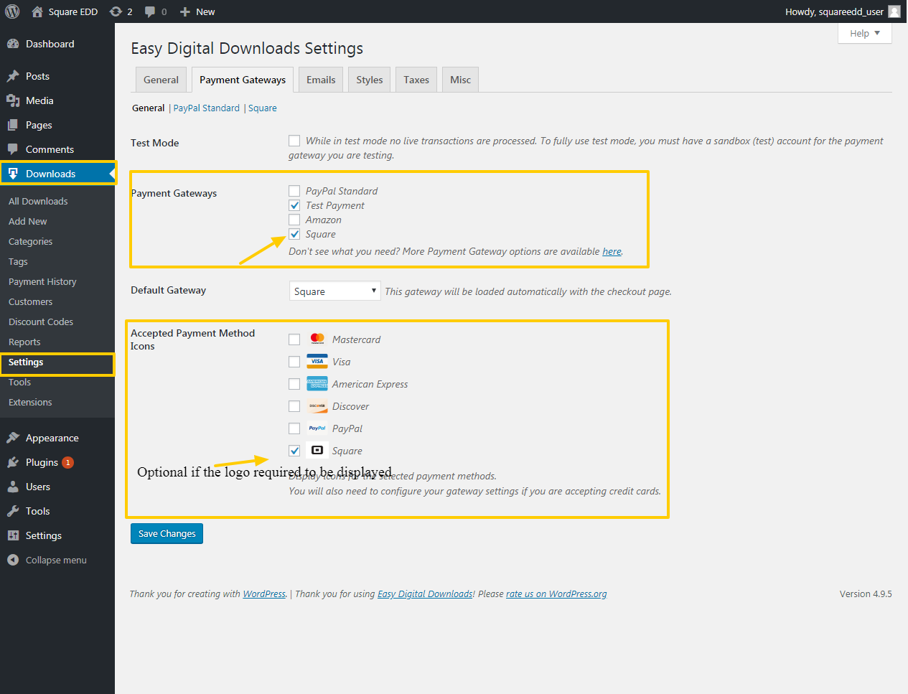
Task: Click the Posts pushpin icon
Action: 13,76
